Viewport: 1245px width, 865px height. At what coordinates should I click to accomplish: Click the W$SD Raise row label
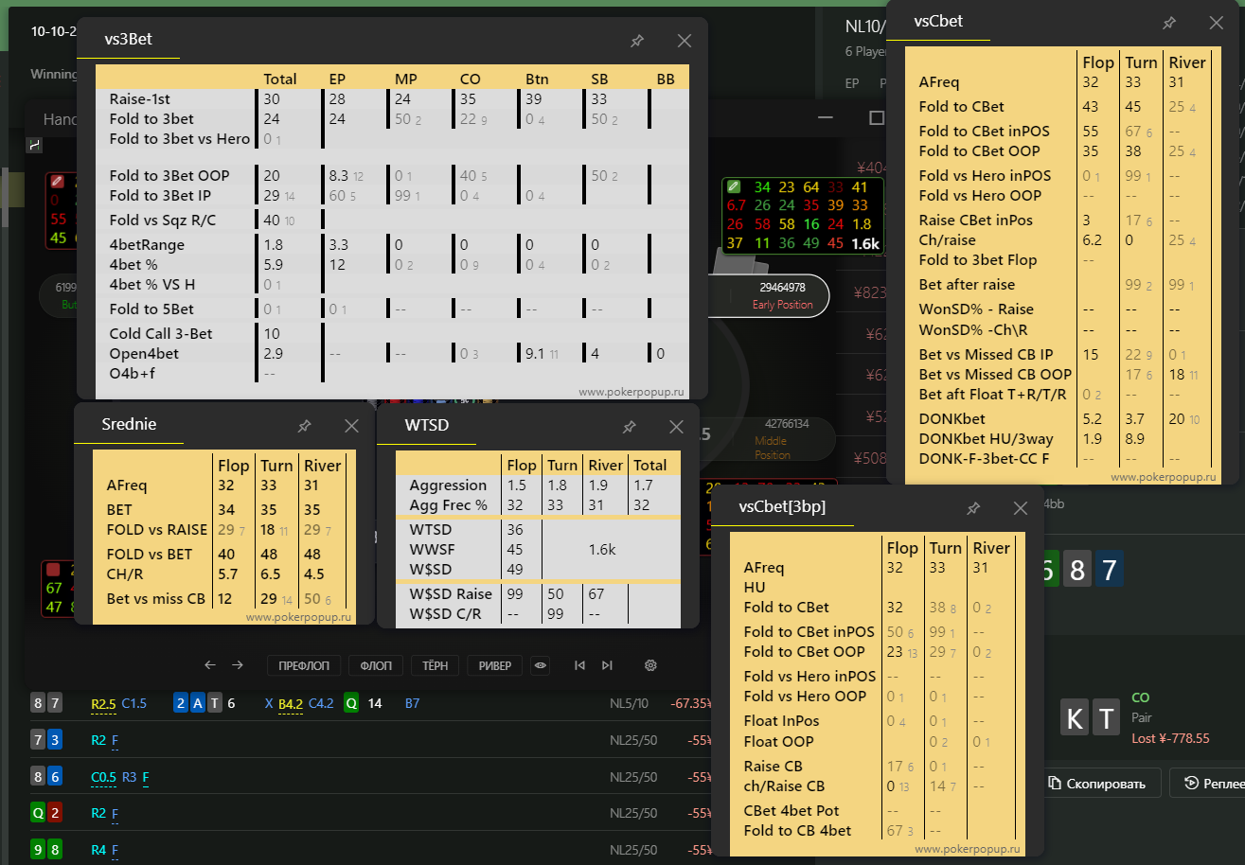coord(450,594)
